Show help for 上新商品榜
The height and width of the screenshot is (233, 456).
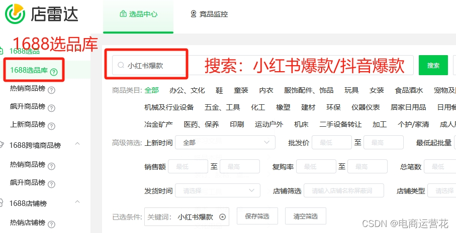51,126
